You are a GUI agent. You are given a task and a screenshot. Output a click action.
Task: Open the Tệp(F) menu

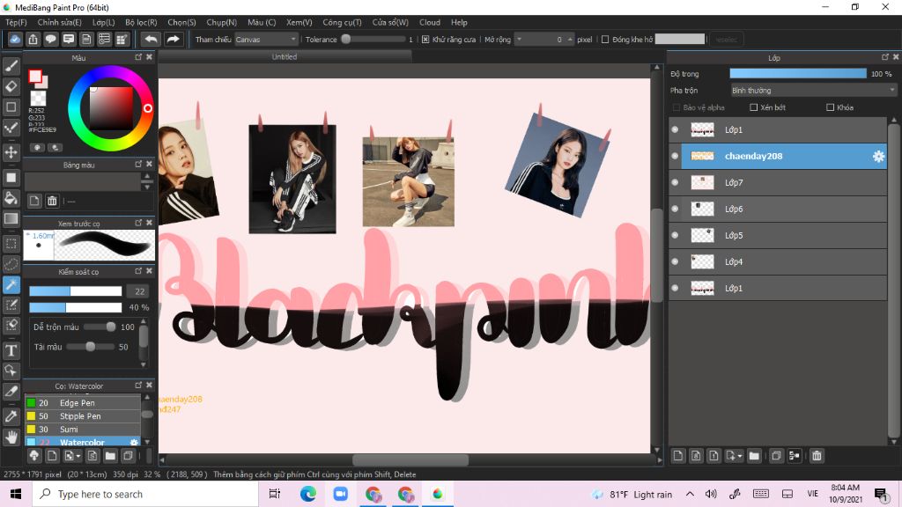[16, 22]
